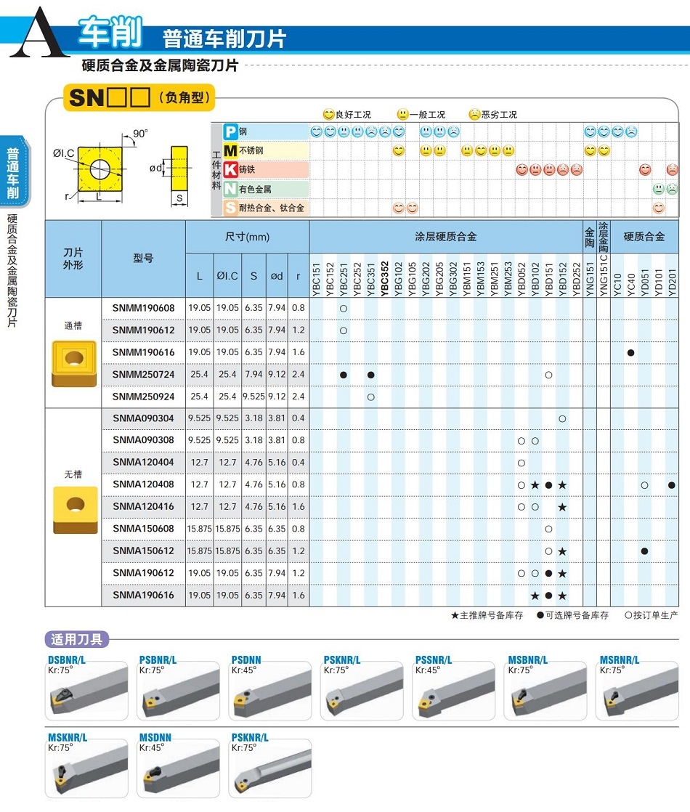
Task: Select model SNMM190608
Action: point(144,308)
